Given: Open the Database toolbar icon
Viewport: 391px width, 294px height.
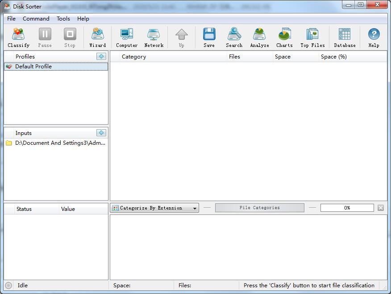Looking at the screenshot, I should [345, 38].
